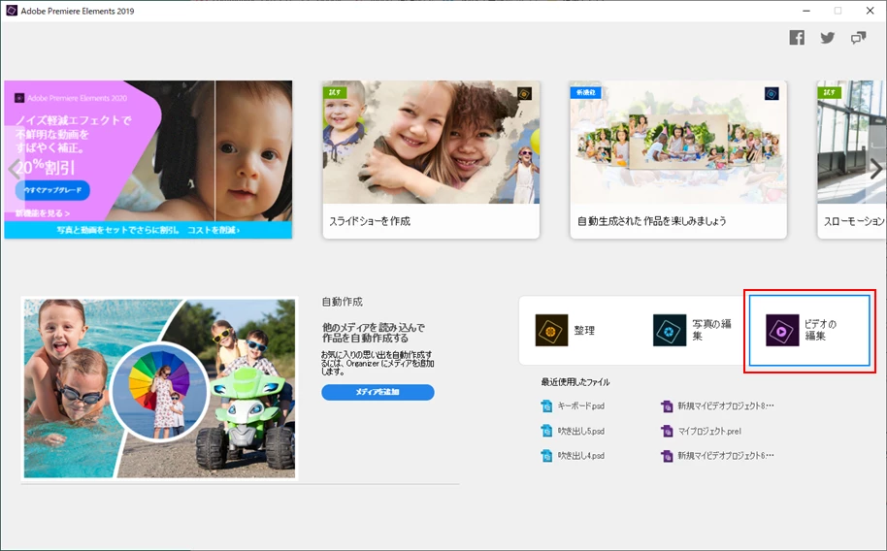The width and height of the screenshot is (887, 551).
Task: Click the blue bundle discount banner link
Action: point(148,230)
